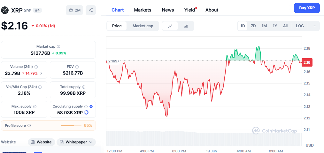Switch to candlestick chart icon

pos(186,26)
